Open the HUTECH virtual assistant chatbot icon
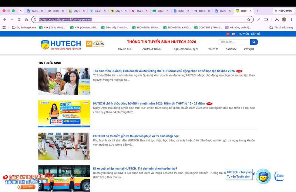Screen dimensions: 296x192 pyautogui.click(x=263, y=176)
